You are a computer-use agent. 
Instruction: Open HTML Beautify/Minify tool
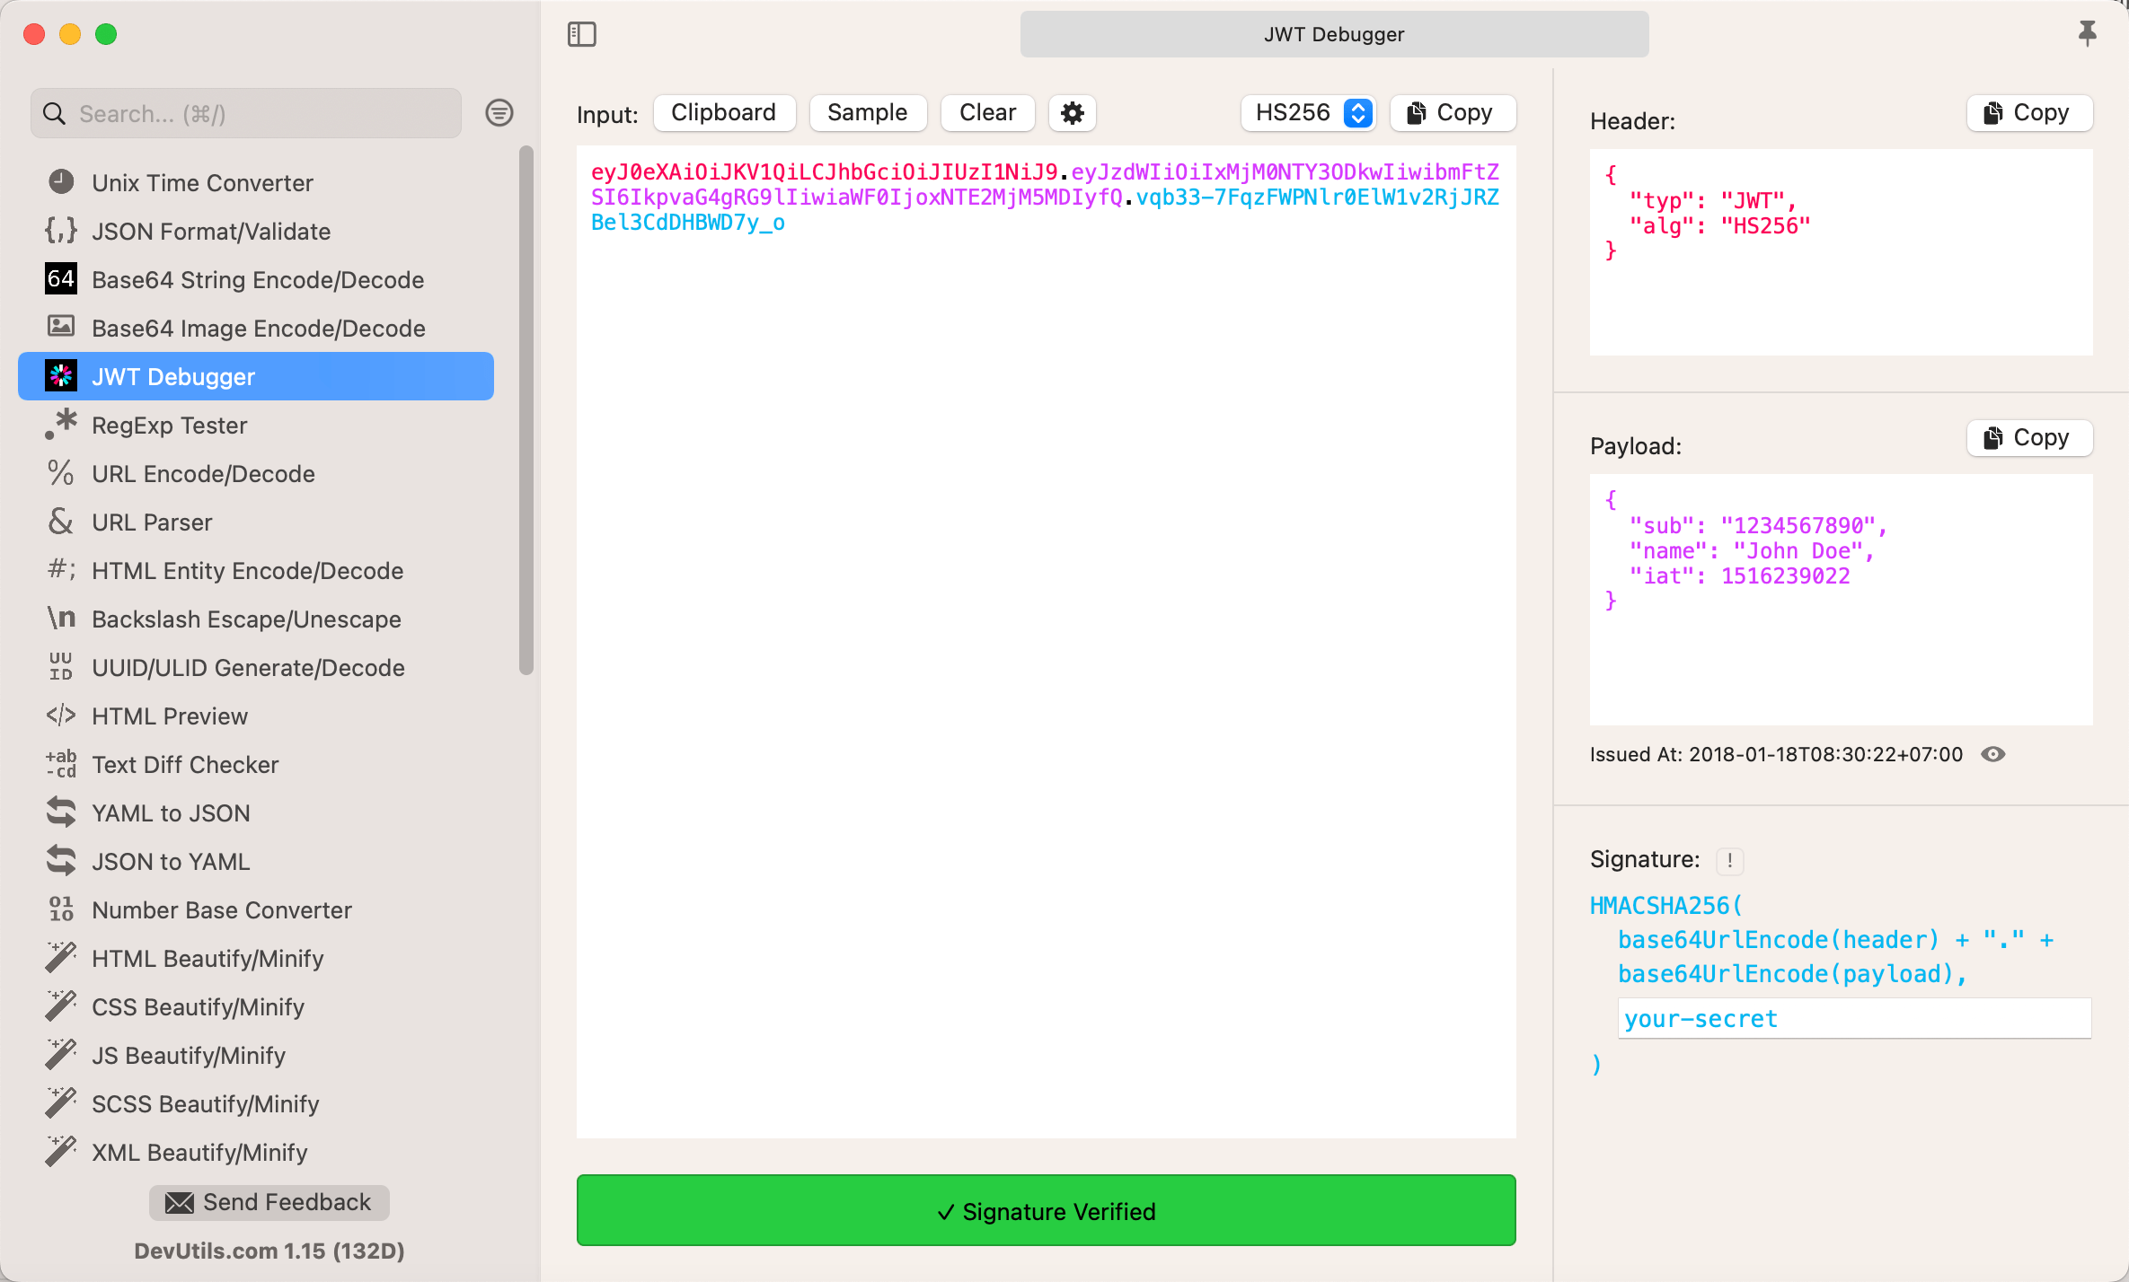click(x=256, y=958)
